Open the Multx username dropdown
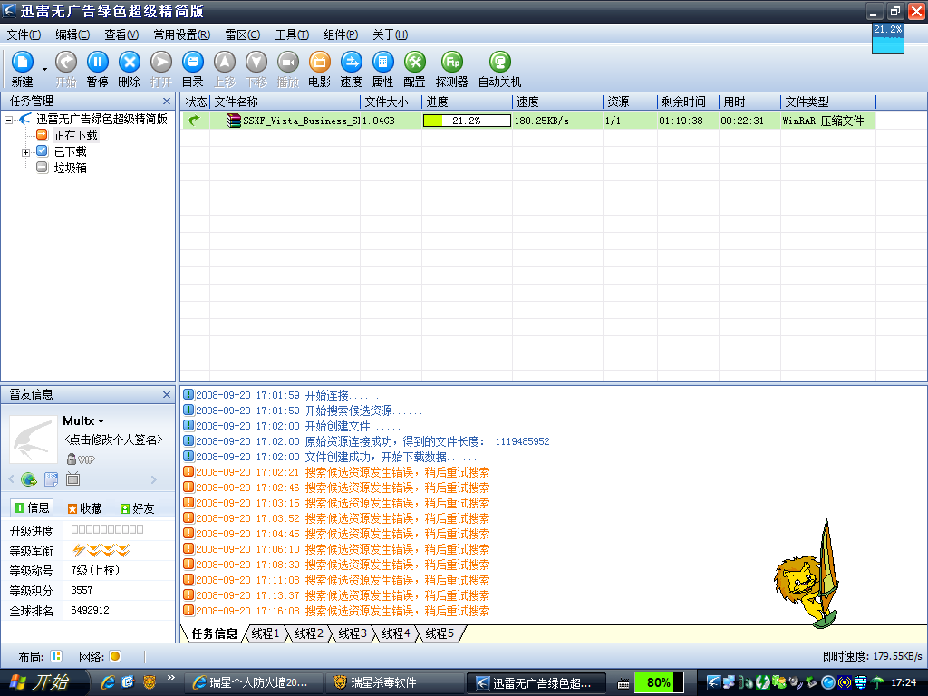Screen dimensions: 928x696 pos(101,420)
